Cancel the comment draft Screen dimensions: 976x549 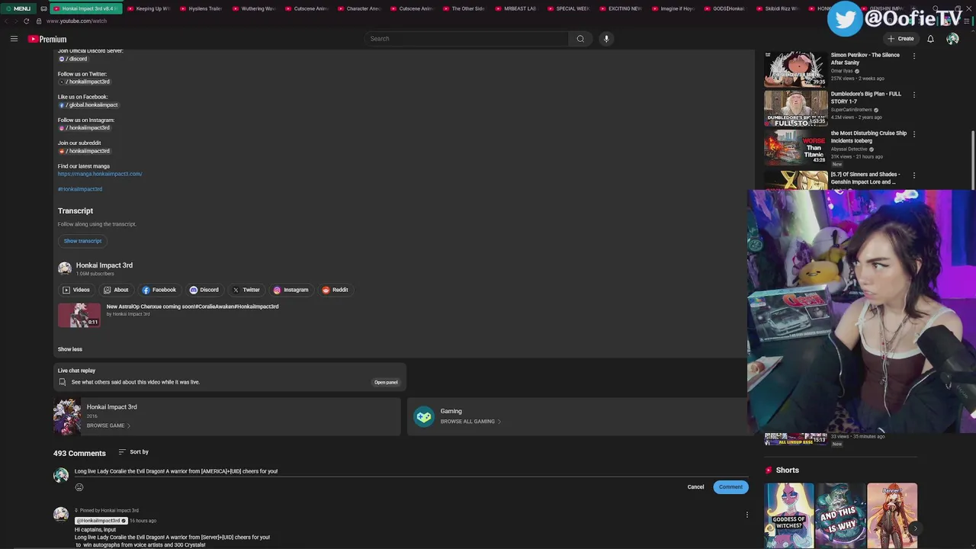tap(695, 487)
